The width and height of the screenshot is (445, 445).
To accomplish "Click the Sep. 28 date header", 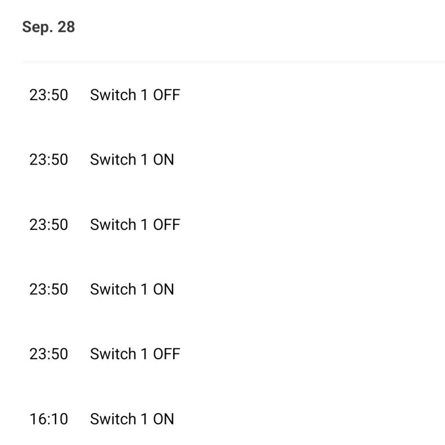I will [x=49, y=27].
